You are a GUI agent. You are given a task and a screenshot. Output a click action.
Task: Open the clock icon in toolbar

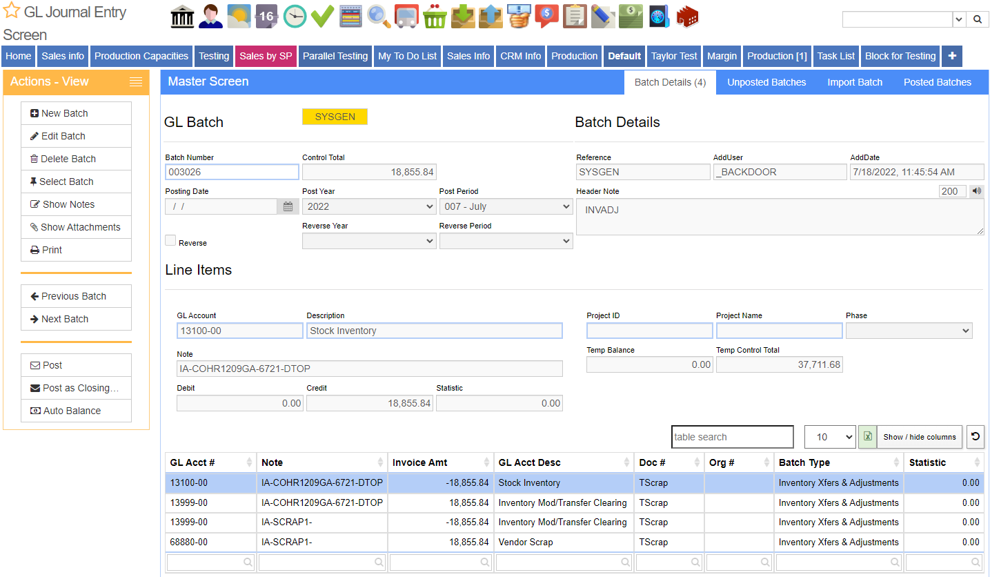coord(295,17)
